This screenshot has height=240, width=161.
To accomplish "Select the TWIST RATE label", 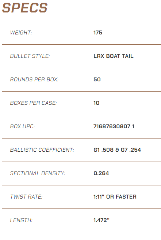I will tap(26, 197).
